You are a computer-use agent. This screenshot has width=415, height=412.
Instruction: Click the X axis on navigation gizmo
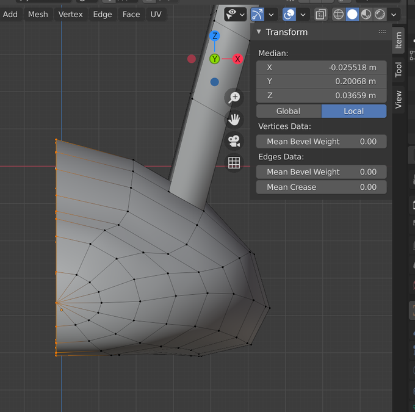237,59
